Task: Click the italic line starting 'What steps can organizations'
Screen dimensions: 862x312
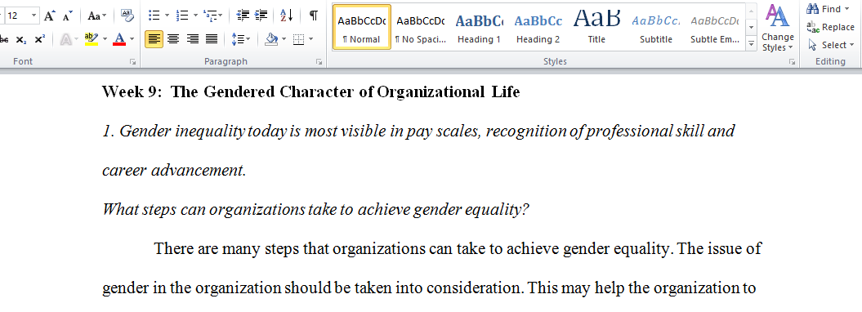Action: point(315,210)
